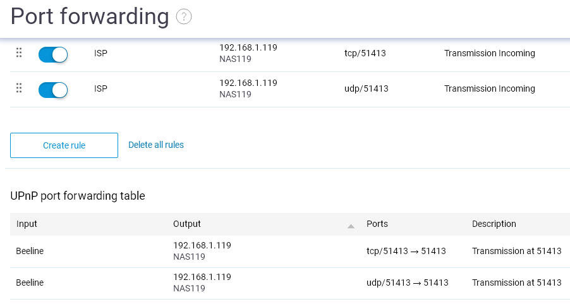
Task: Sort by Output column using the arrow
Action: (x=351, y=226)
